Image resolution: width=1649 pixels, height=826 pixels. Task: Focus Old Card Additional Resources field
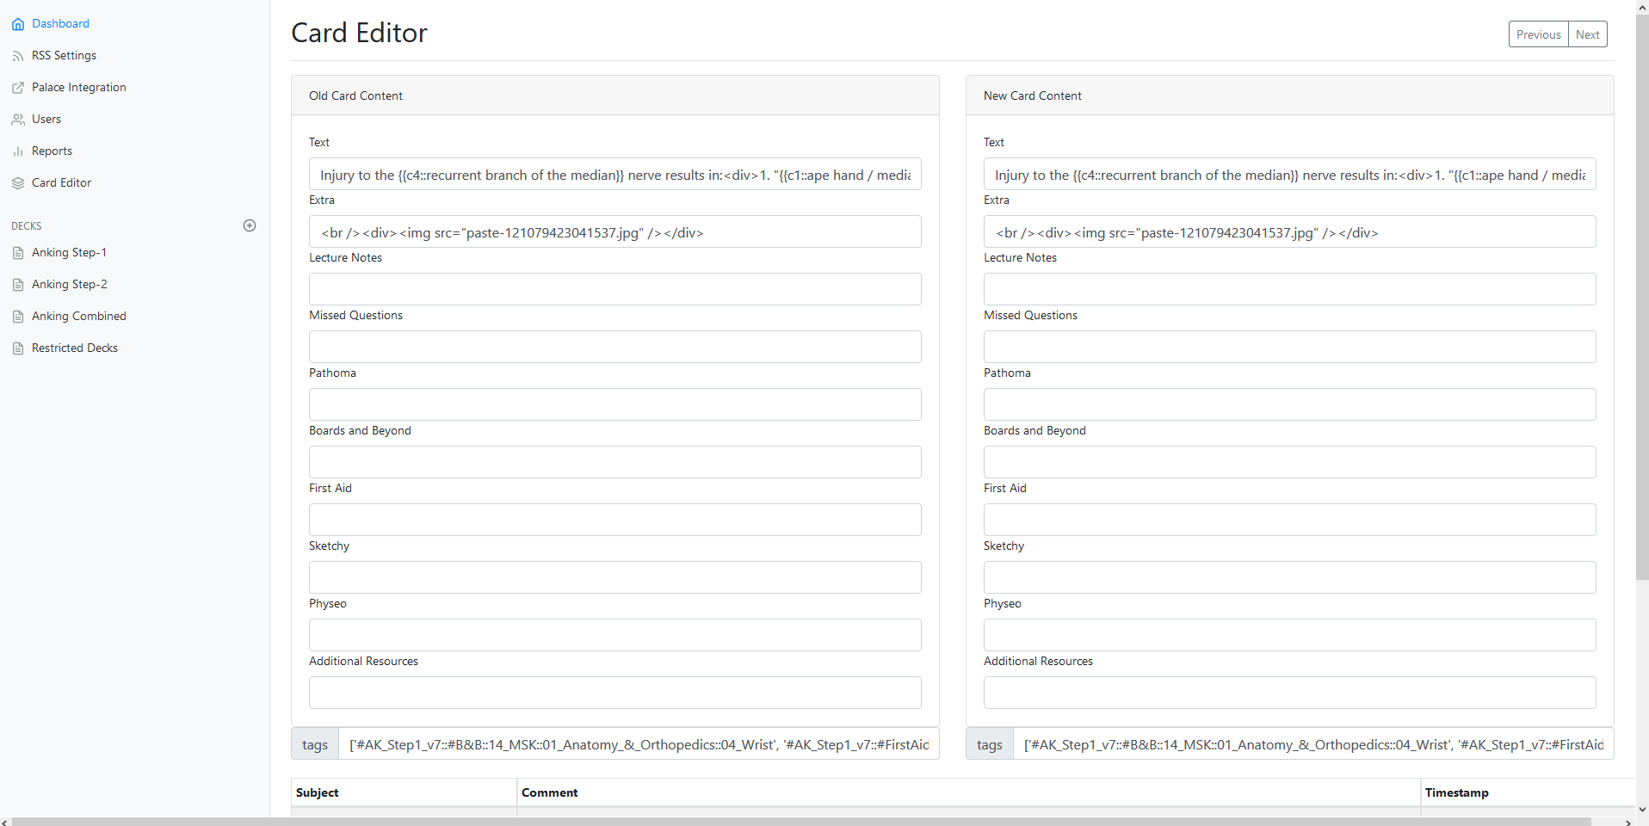615,693
